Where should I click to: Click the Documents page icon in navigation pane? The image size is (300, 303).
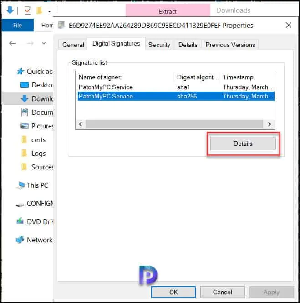click(x=25, y=112)
